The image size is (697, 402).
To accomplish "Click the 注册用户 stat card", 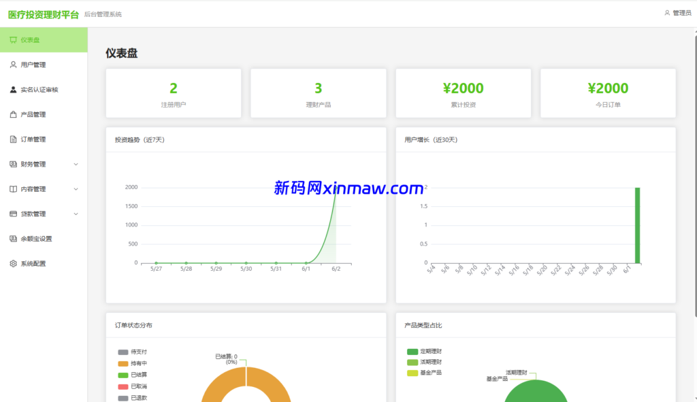I will [x=174, y=93].
